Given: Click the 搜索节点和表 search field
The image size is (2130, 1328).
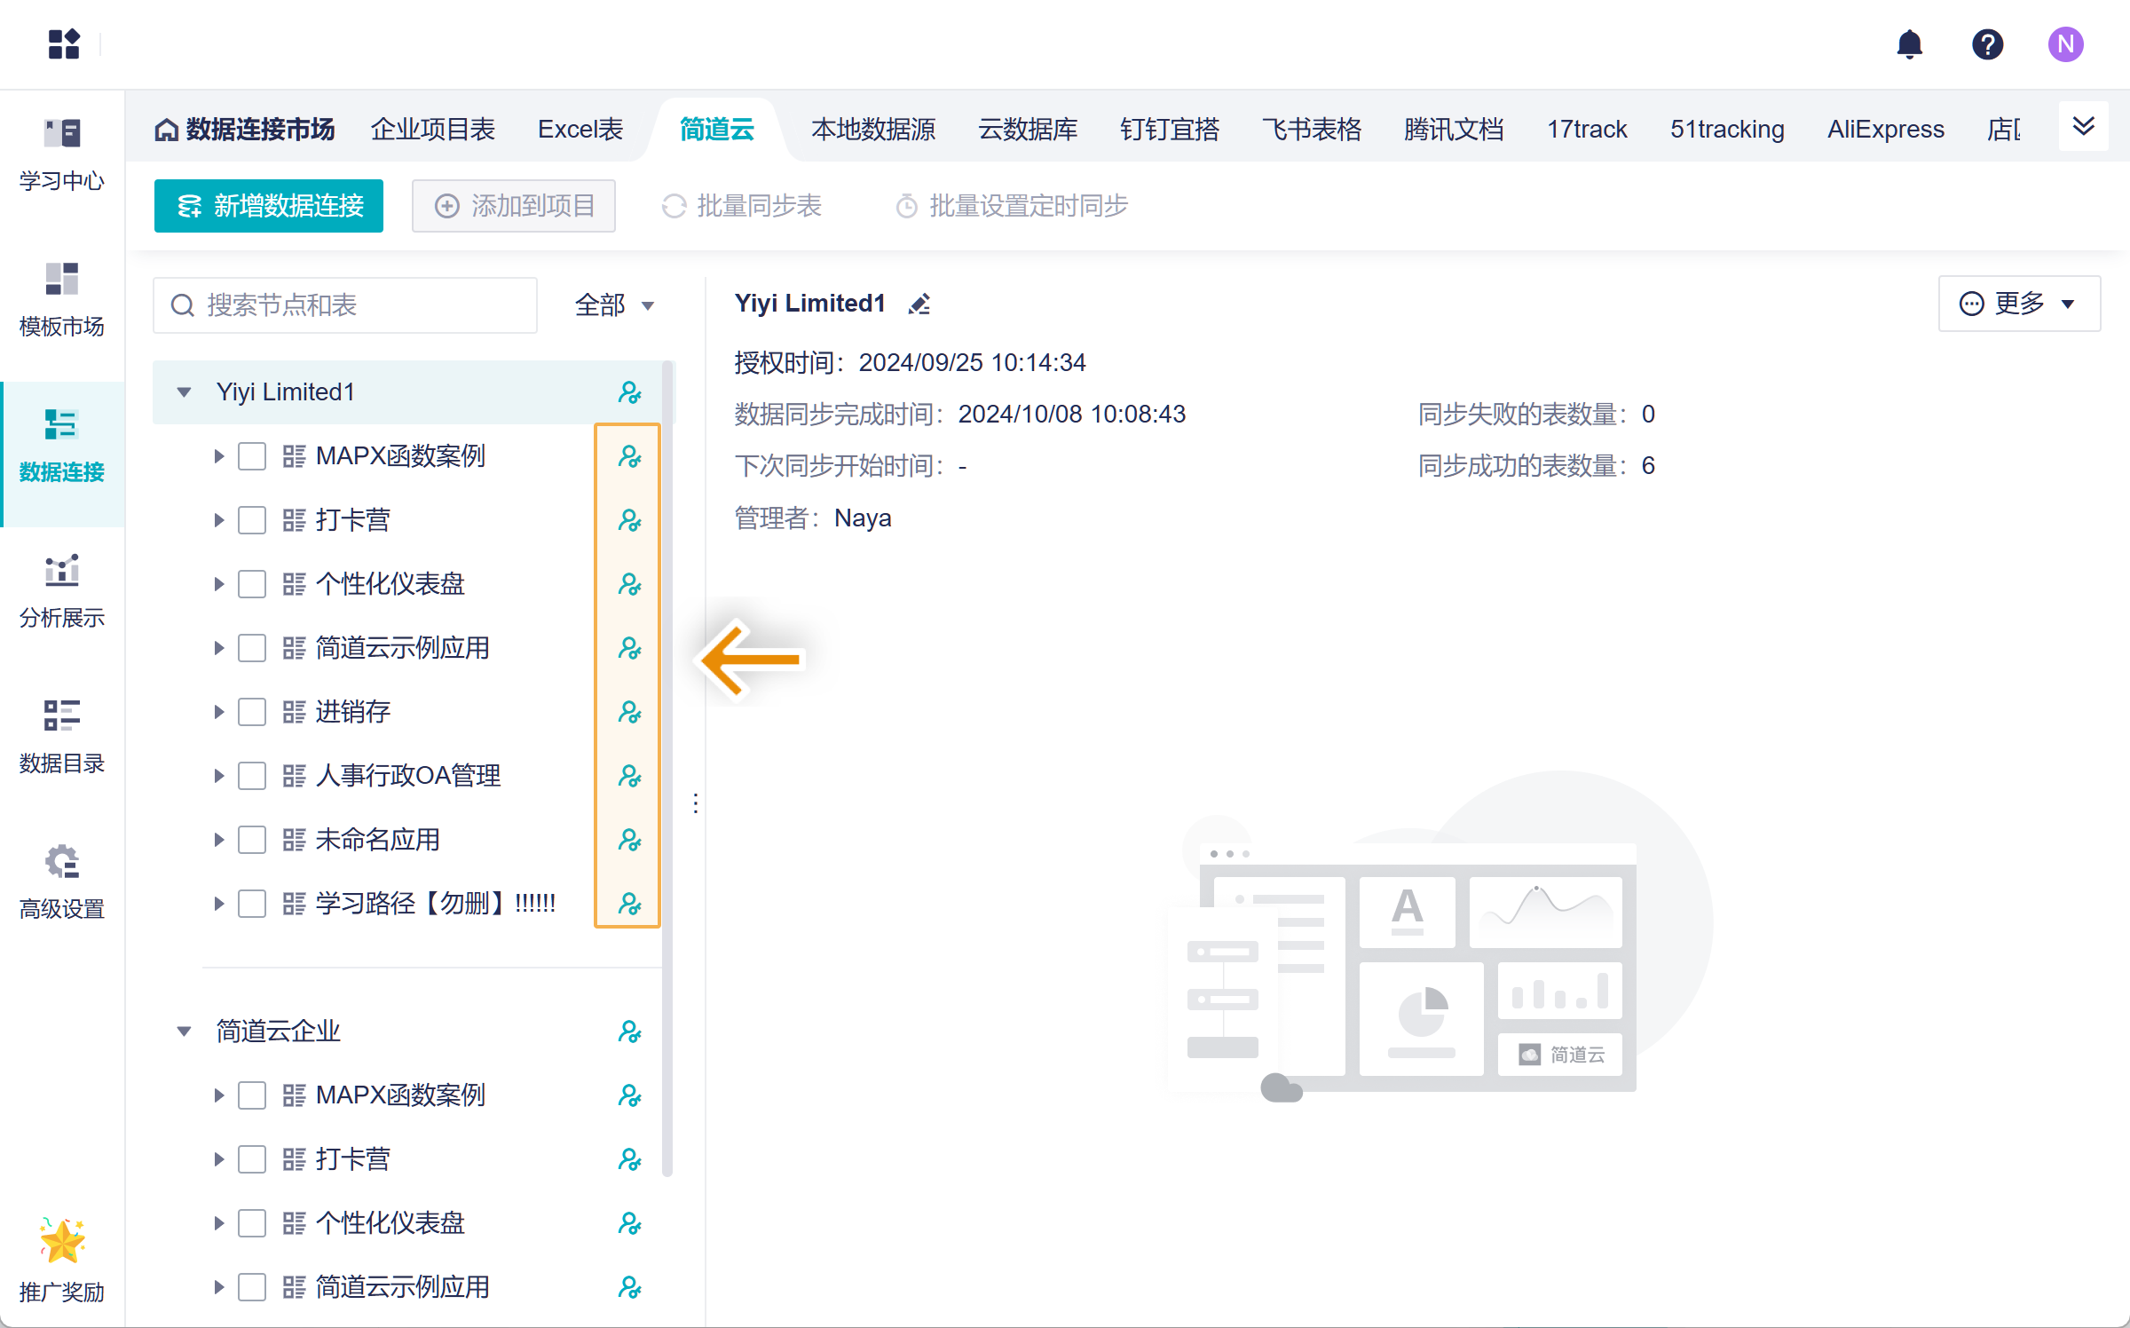Looking at the screenshot, I should click(345, 305).
